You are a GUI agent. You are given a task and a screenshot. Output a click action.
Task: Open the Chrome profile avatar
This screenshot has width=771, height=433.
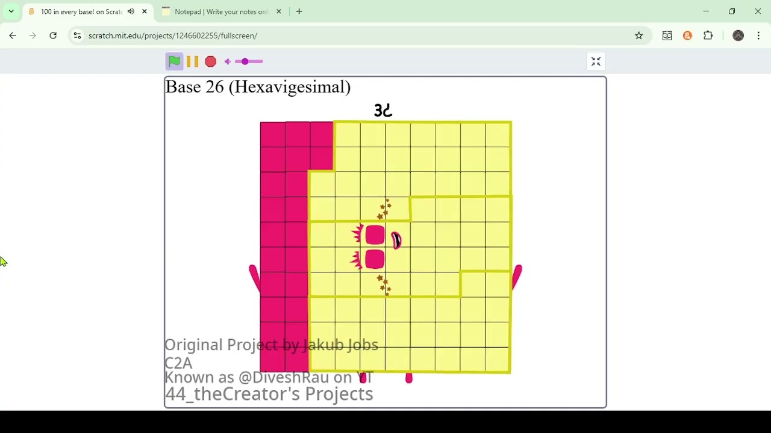[x=738, y=35]
